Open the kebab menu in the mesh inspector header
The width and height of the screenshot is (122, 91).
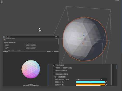pyautogui.click(x=57, y=39)
